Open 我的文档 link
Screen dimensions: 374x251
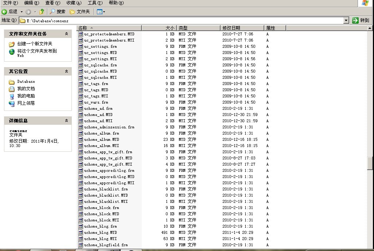26,89
